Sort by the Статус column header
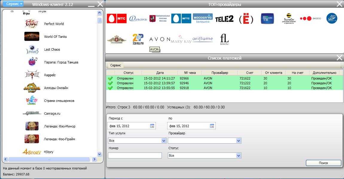 click(128, 73)
